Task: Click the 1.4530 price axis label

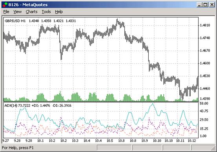Action: coord(205,76)
